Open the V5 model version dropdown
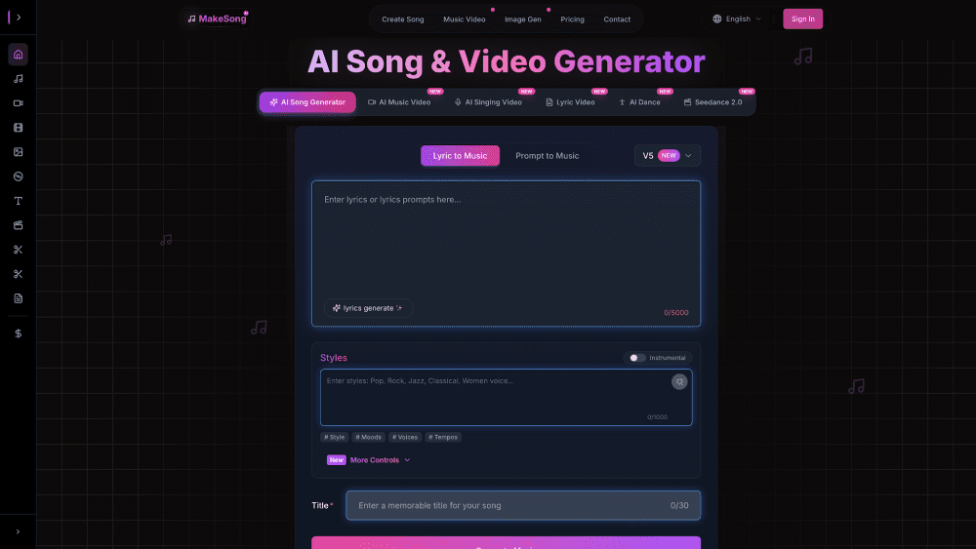The image size is (976, 549). [x=668, y=155]
